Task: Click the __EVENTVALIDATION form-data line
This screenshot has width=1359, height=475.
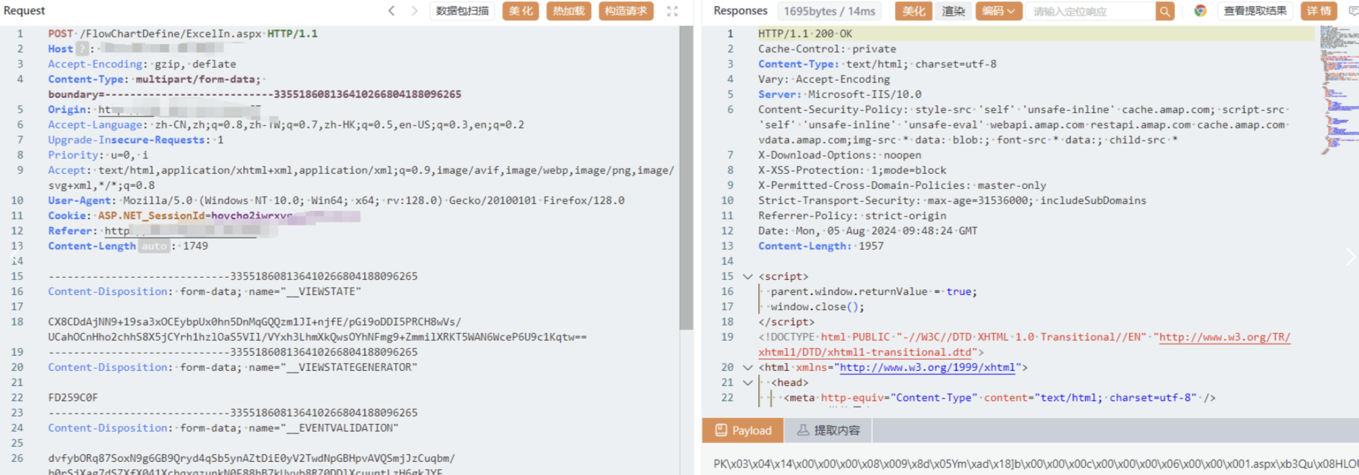Action: [x=223, y=428]
